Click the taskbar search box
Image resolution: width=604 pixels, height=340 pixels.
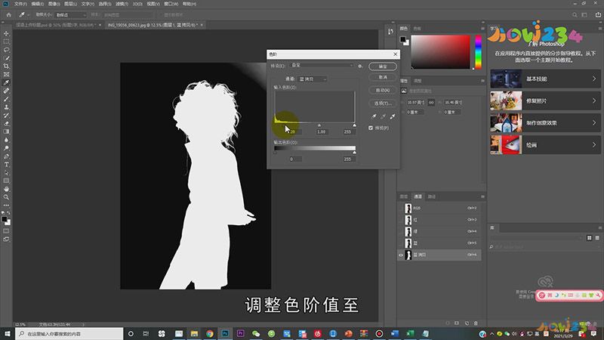[x=69, y=333]
